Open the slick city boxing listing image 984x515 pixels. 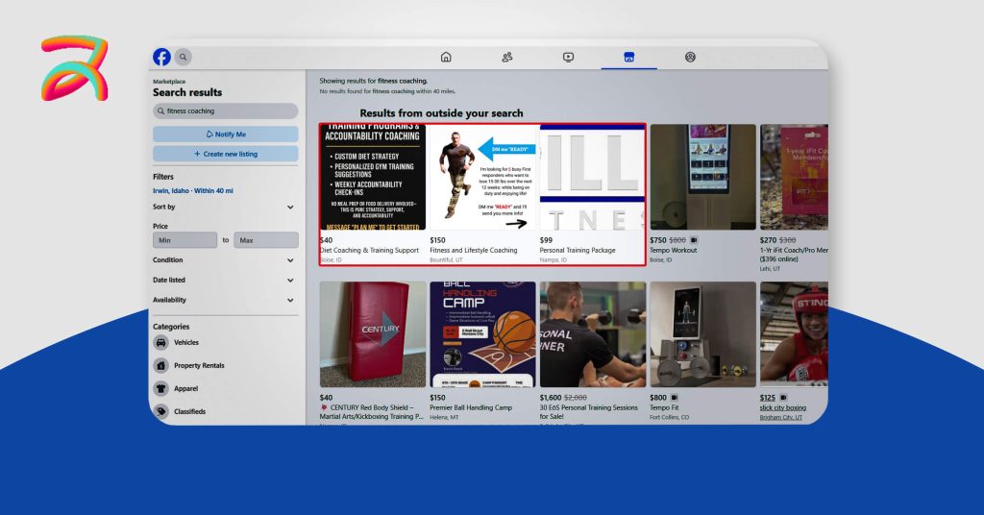(794, 334)
